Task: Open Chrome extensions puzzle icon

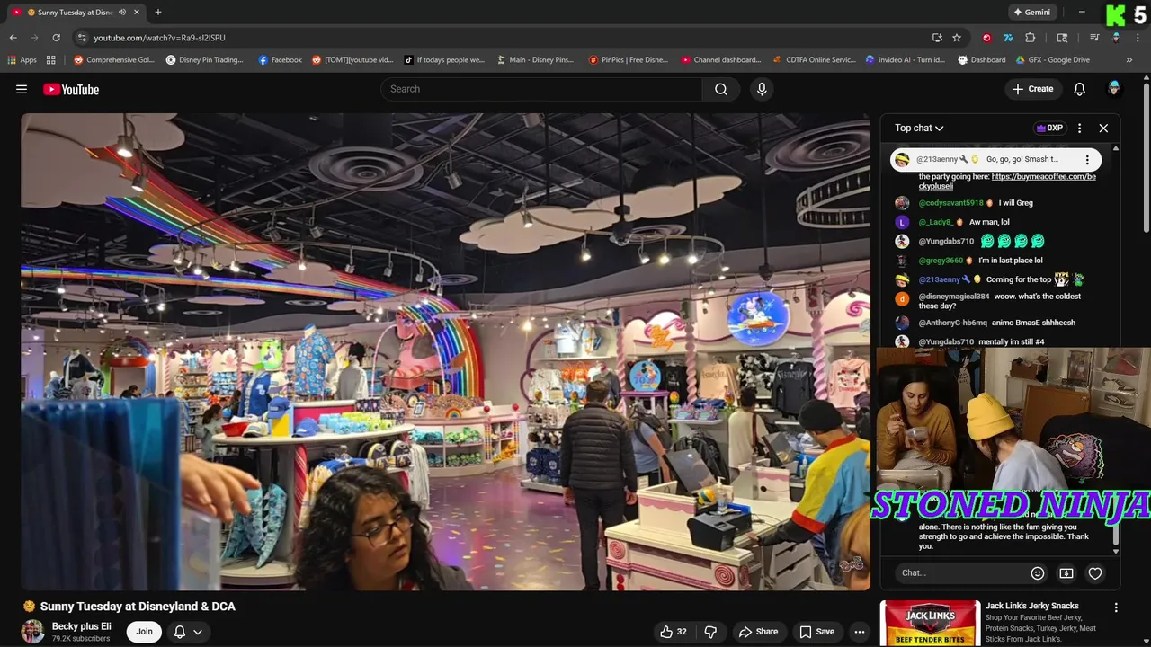Action: click(x=1031, y=38)
